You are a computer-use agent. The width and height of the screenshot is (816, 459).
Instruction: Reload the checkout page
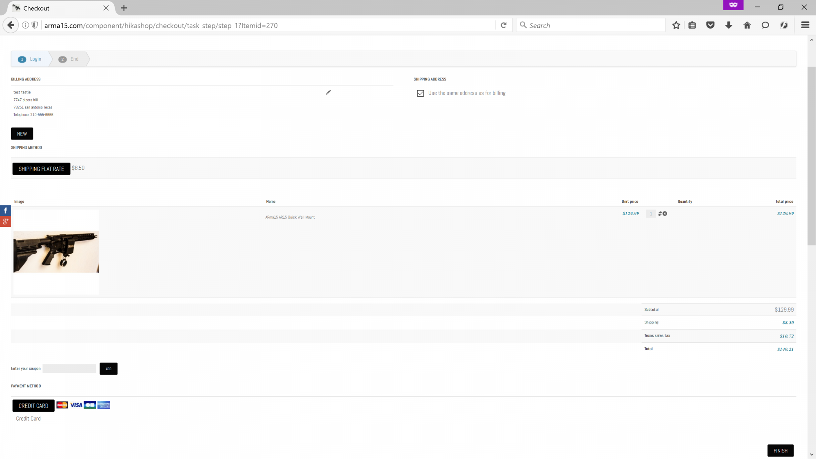503,25
